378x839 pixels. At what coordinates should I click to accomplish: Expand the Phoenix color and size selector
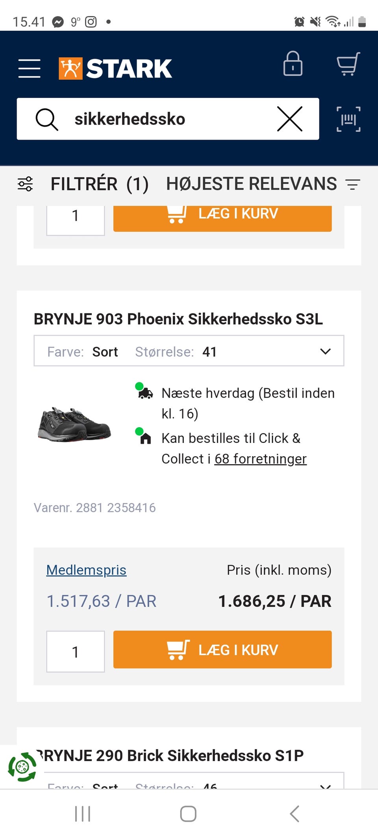(325, 351)
